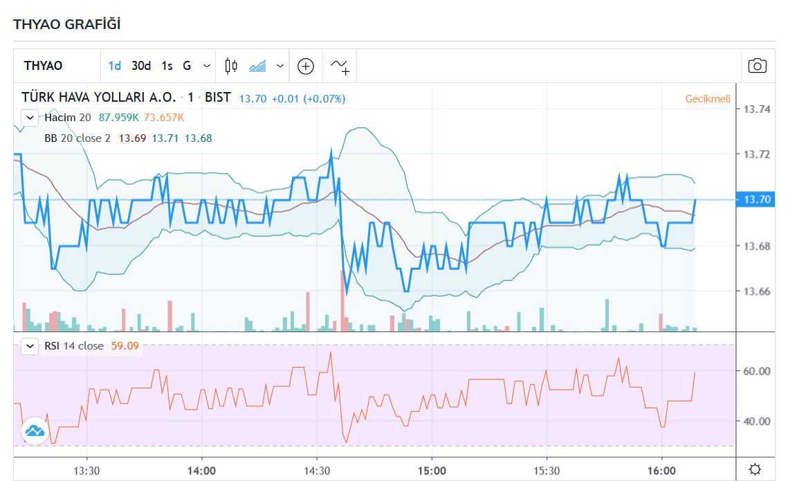Click the 15:30 time axis label
This screenshot has width=788, height=481.
547,471
